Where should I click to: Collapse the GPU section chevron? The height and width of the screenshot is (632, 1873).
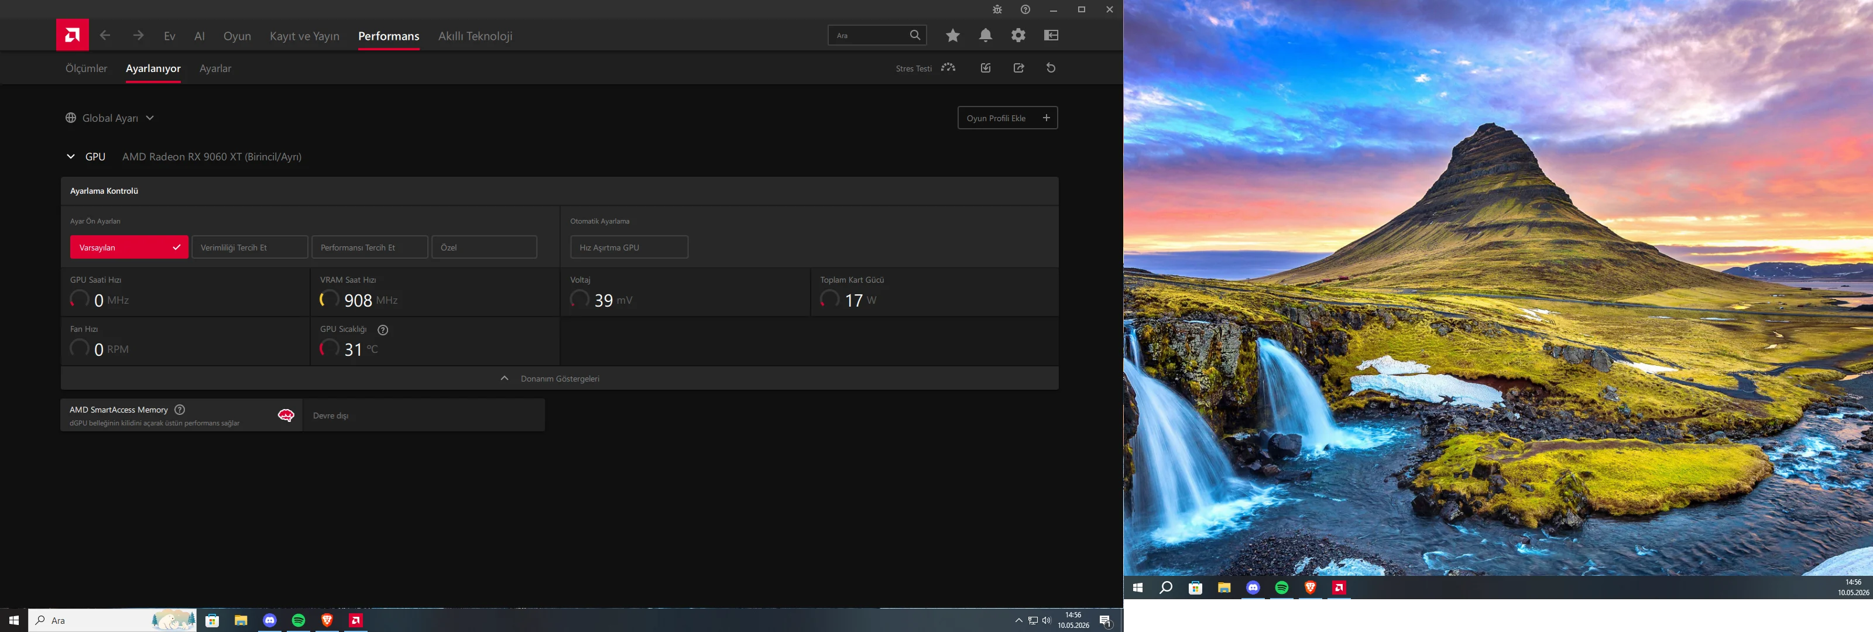click(70, 156)
